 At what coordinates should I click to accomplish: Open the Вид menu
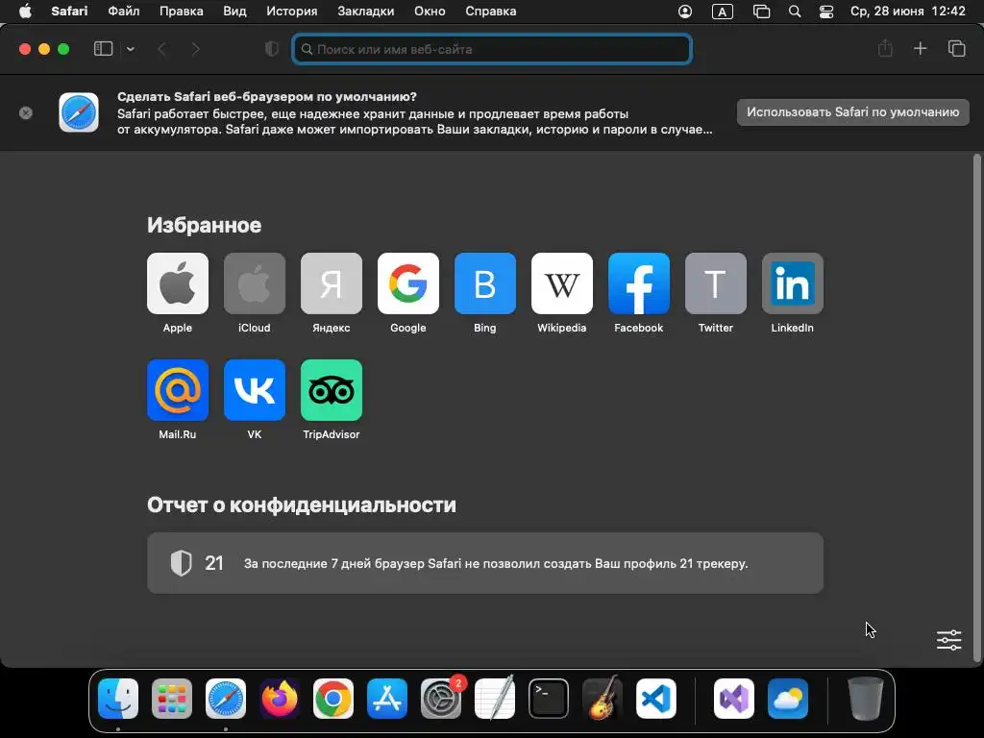[234, 12]
